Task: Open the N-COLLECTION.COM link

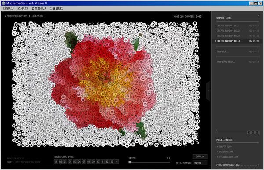Action: point(227,157)
